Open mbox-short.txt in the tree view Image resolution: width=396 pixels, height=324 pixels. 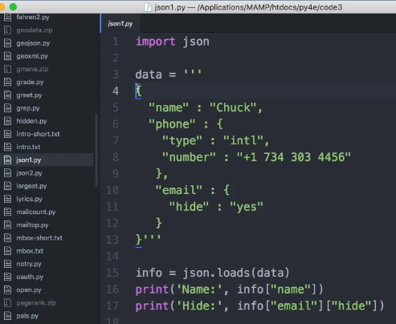pyautogui.click(x=39, y=237)
